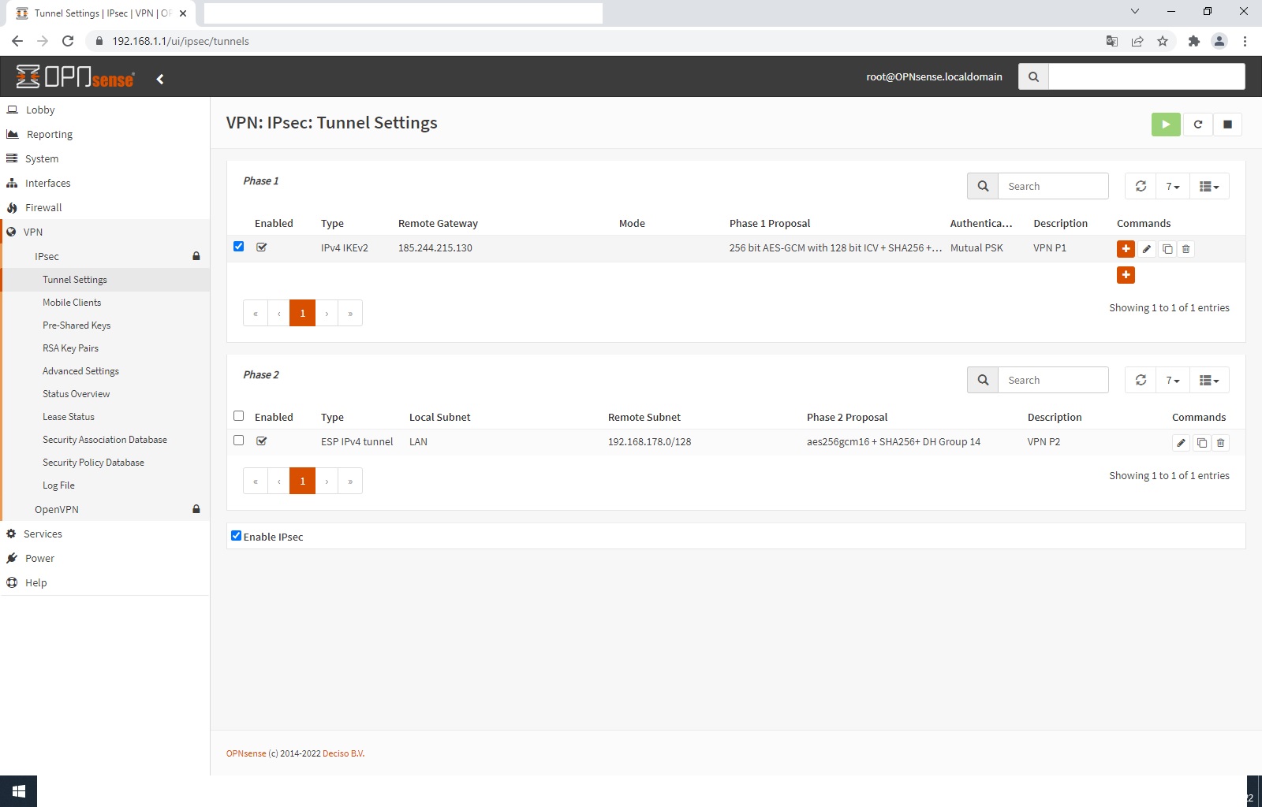Open the Lobby menu
This screenshot has width=1262, height=807.
click(x=105, y=110)
